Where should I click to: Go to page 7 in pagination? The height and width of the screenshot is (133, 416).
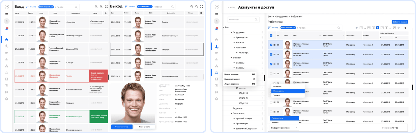tap(382, 28)
